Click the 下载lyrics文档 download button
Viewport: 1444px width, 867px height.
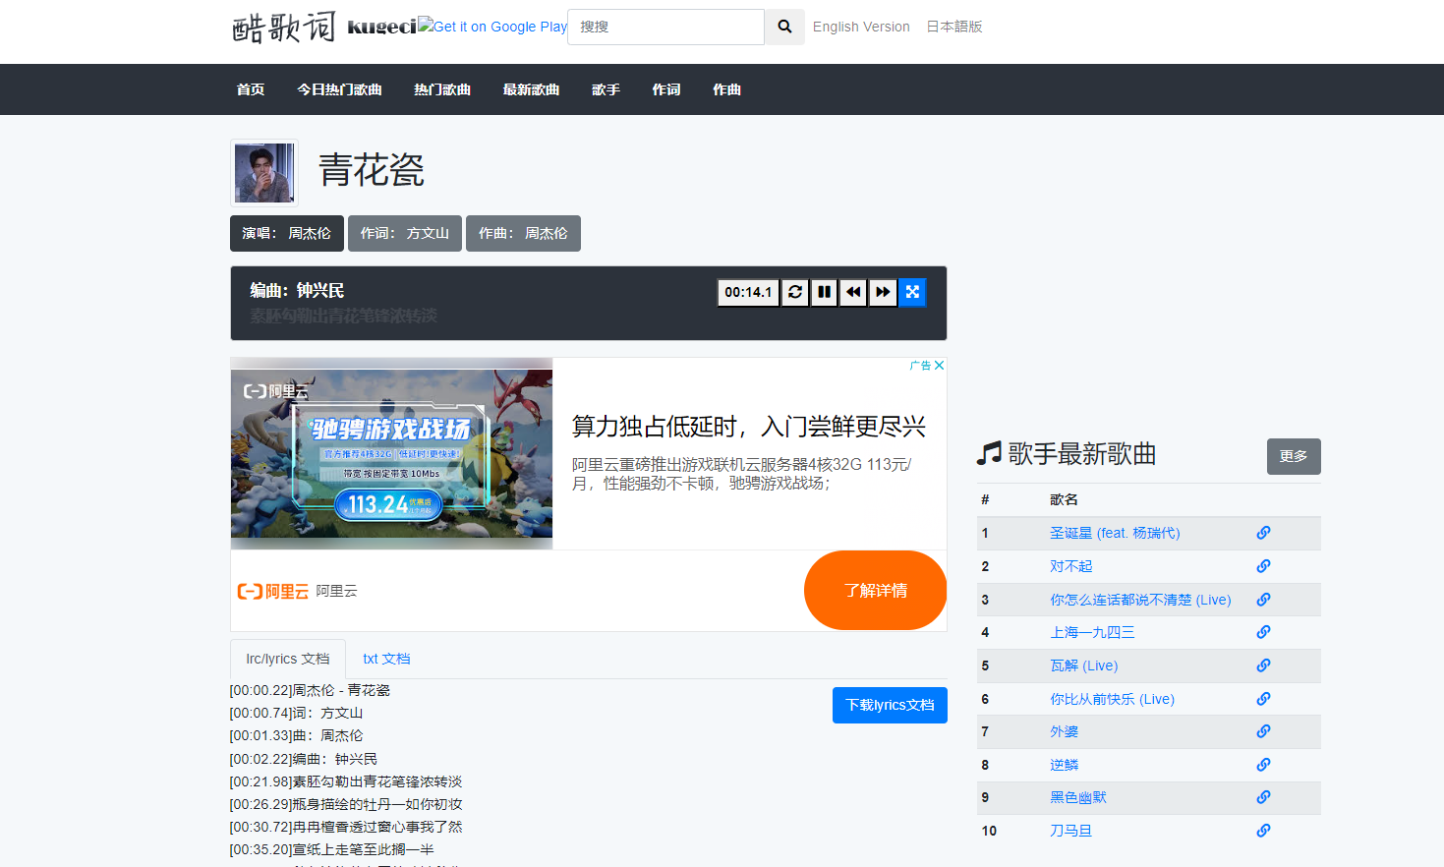coord(890,705)
